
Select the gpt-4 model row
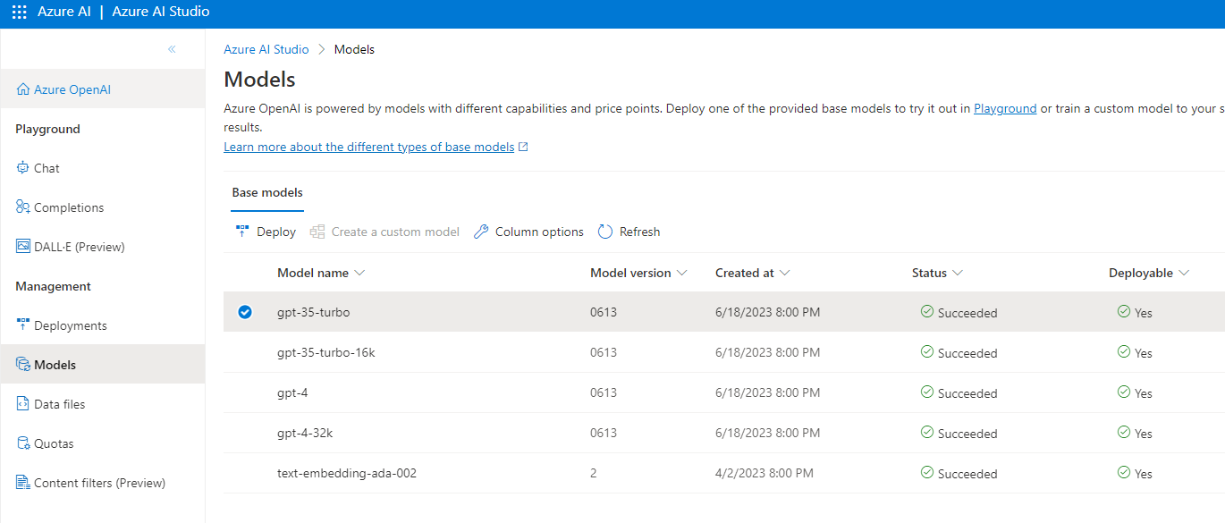[x=724, y=392]
